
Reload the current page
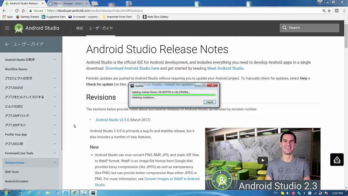17,11
